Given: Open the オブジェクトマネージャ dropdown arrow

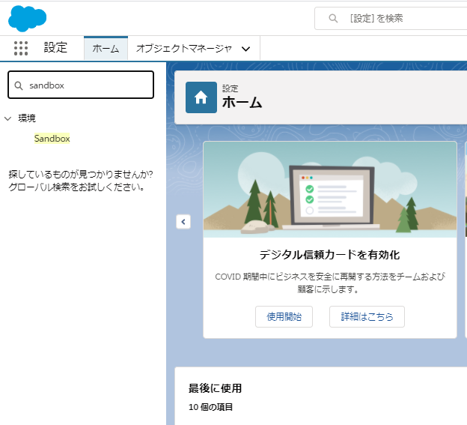Looking at the screenshot, I should click(x=245, y=49).
